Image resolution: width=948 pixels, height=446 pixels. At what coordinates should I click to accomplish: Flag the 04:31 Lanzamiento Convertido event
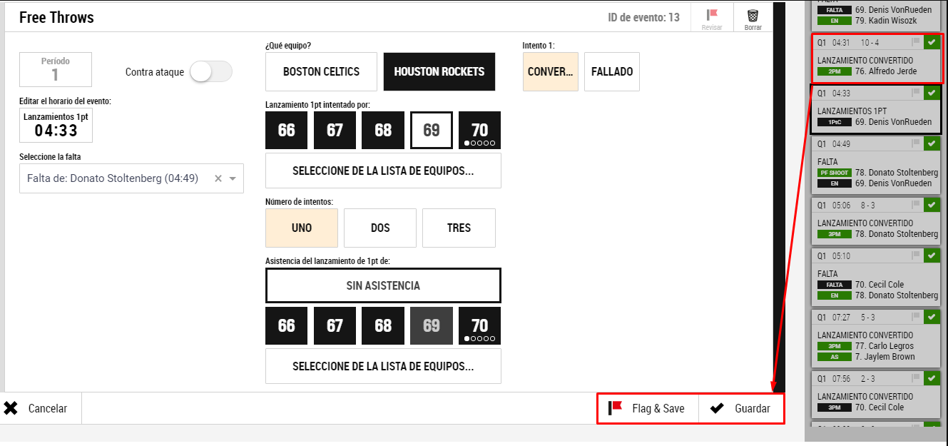click(916, 42)
